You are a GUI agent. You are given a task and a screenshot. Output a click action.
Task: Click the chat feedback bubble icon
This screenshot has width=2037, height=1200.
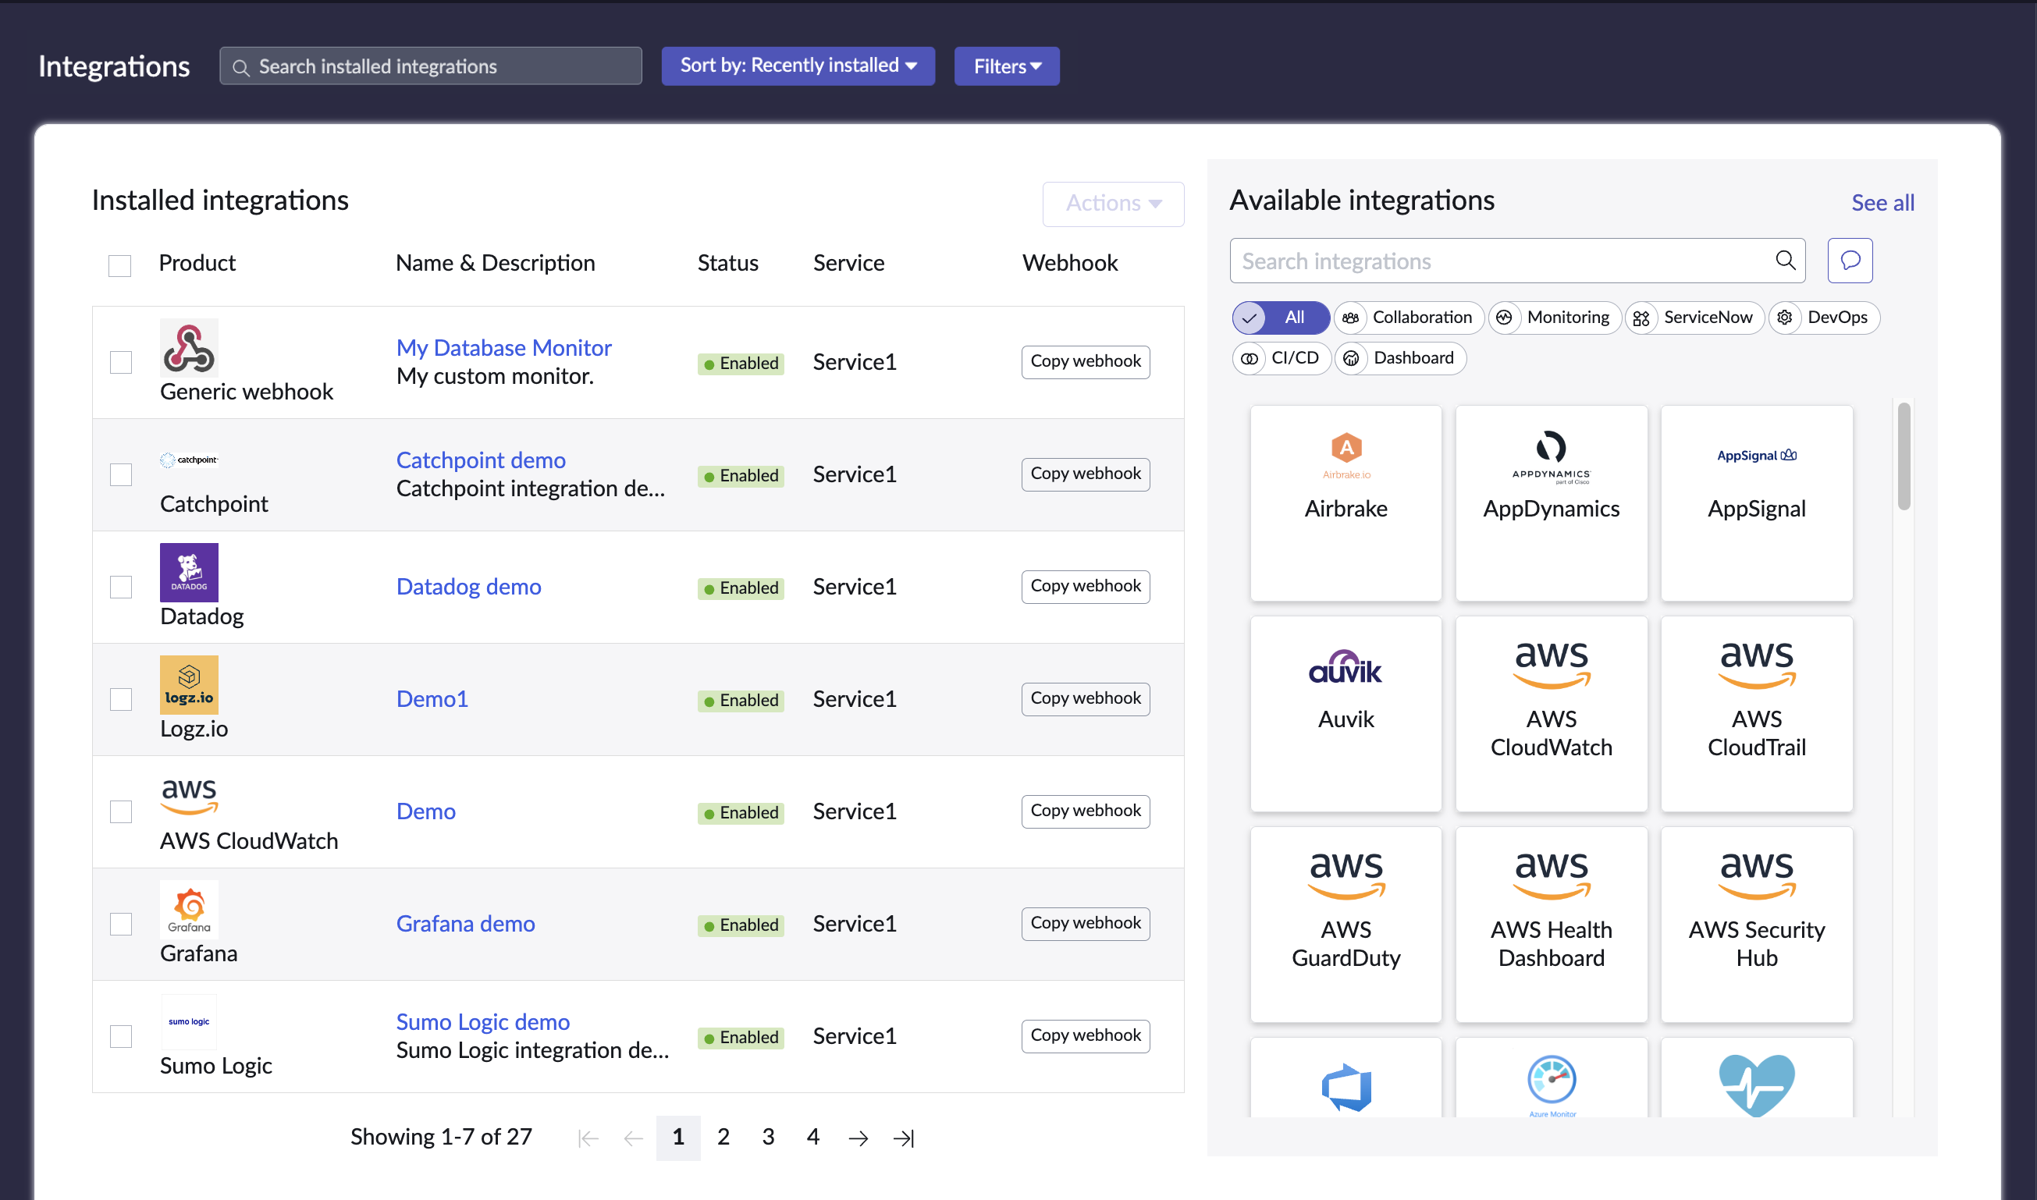pyautogui.click(x=1850, y=261)
